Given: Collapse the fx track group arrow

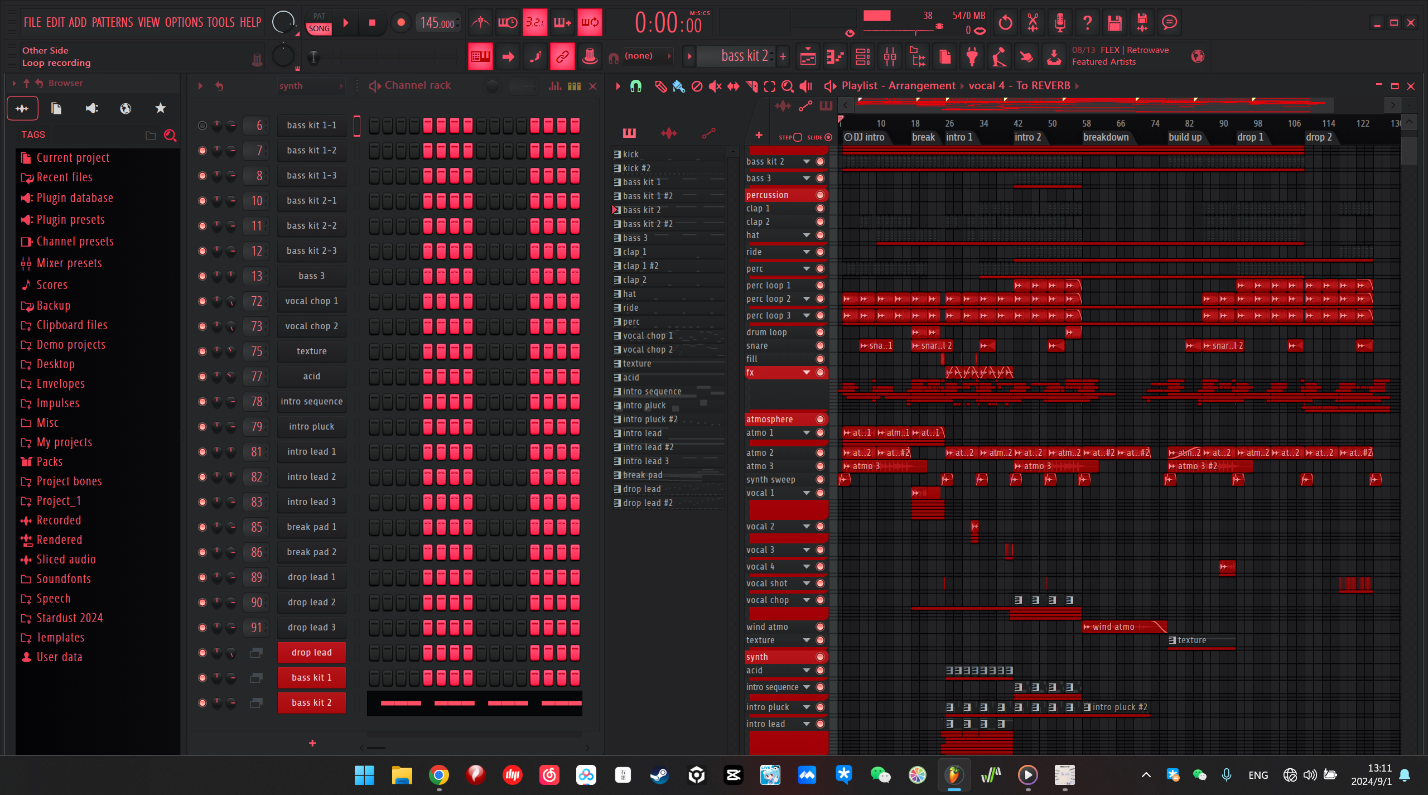Looking at the screenshot, I should (x=806, y=372).
